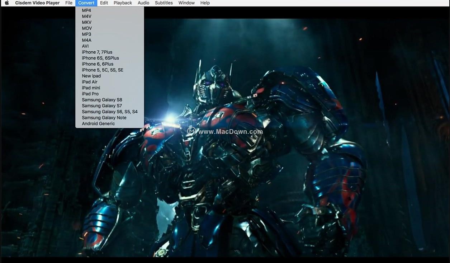Open the File menu
This screenshot has height=263, width=450.
pos(69,3)
